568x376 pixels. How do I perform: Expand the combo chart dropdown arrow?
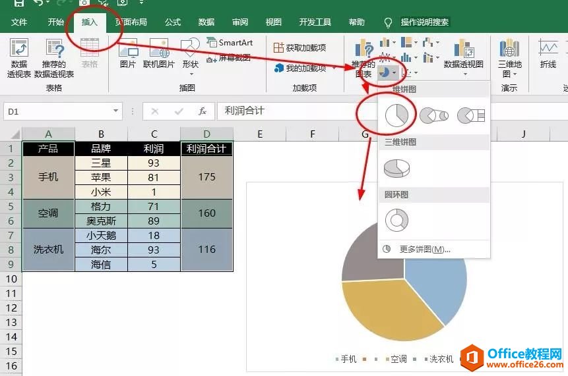pyautogui.click(x=437, y=58)
